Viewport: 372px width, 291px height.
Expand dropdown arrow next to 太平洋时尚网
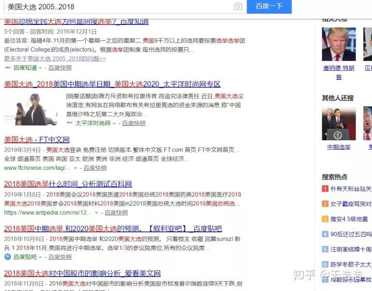[x=114, y=123]
